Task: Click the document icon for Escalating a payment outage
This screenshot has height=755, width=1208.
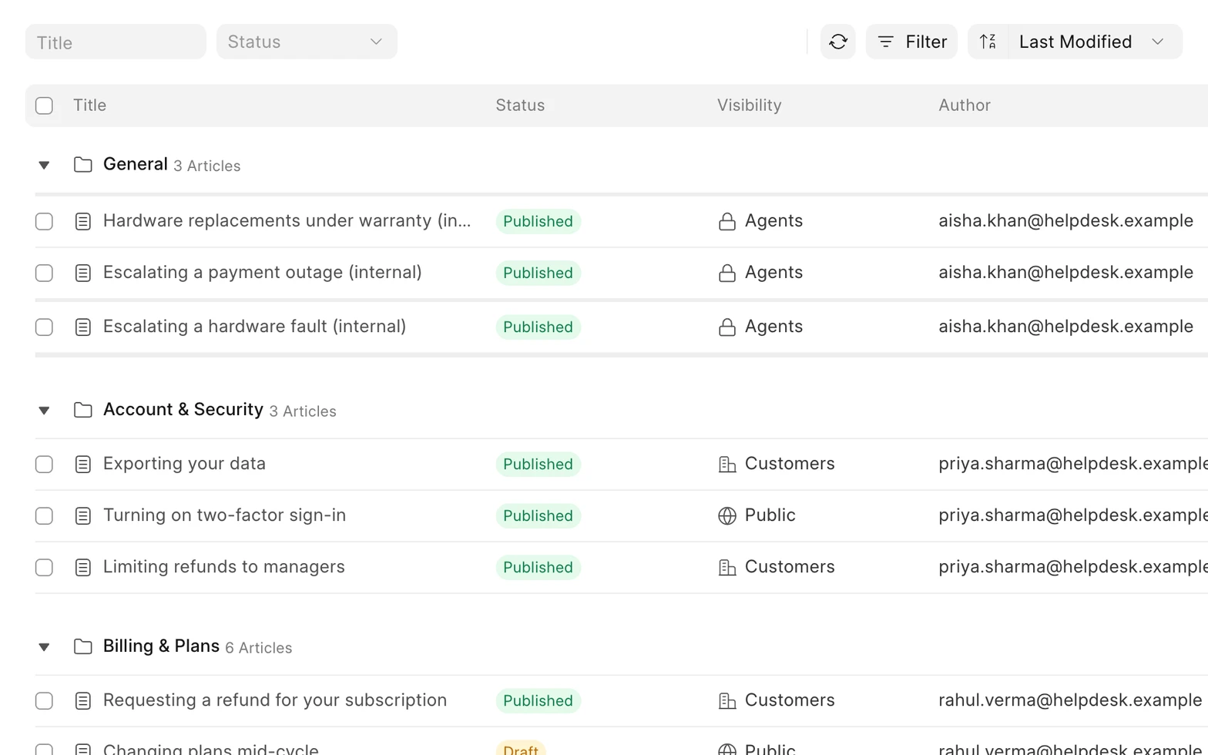Action: (82, 273)
